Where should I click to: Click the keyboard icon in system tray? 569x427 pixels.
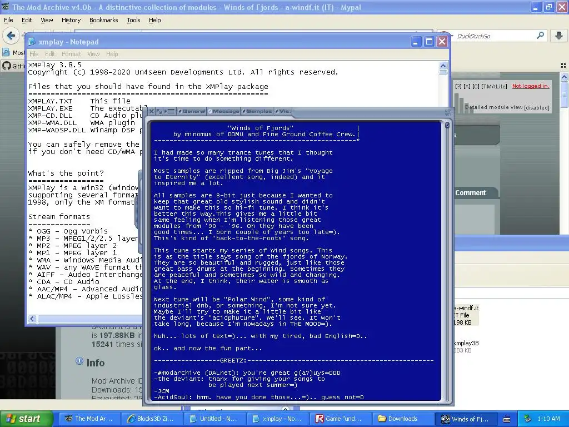tap(507, 419)
